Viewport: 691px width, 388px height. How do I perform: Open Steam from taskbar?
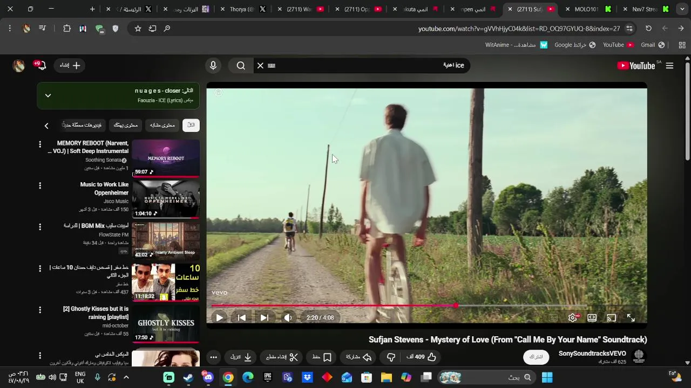tap(188, 377)
